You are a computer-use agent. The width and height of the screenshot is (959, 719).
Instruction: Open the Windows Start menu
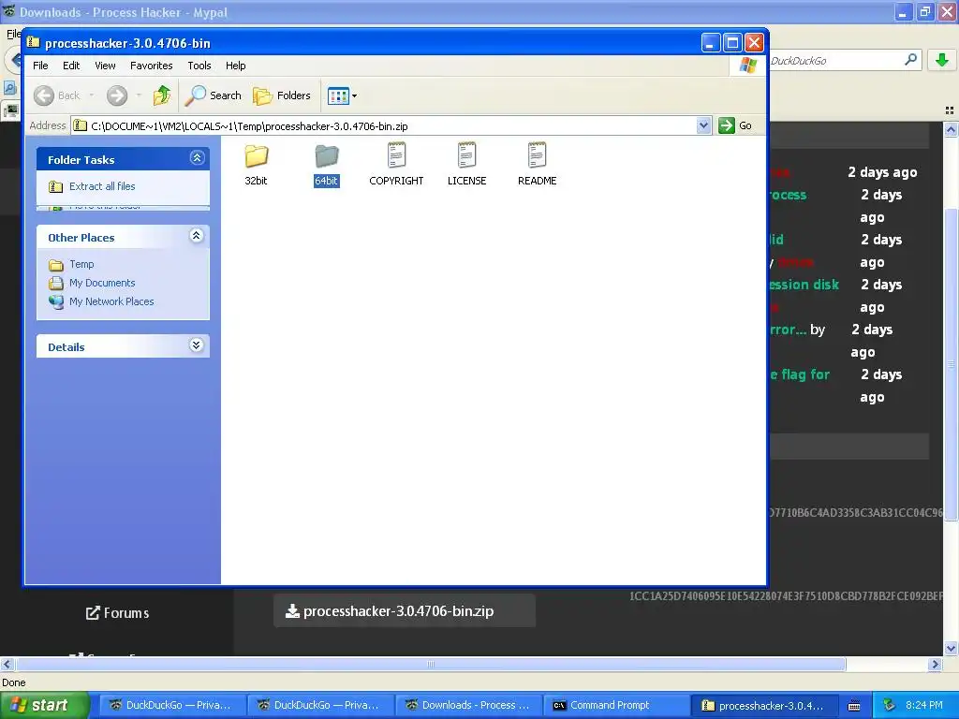coord(45,705)
